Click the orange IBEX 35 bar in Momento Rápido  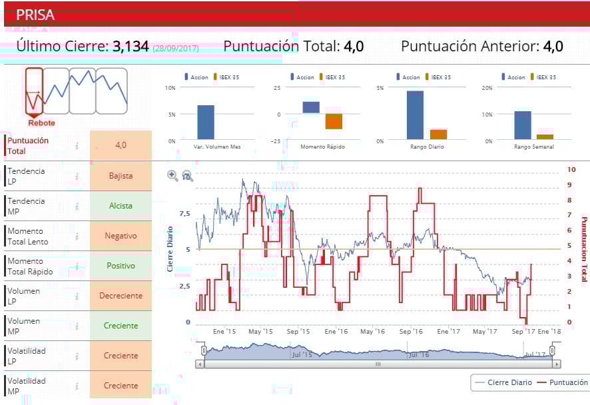coord(334,121)
